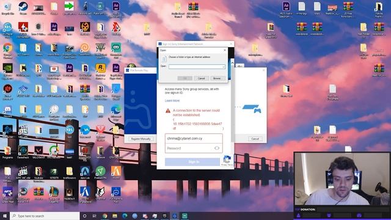Click the sign-in ID email field

pyautogui.click(x=194, y=139)
